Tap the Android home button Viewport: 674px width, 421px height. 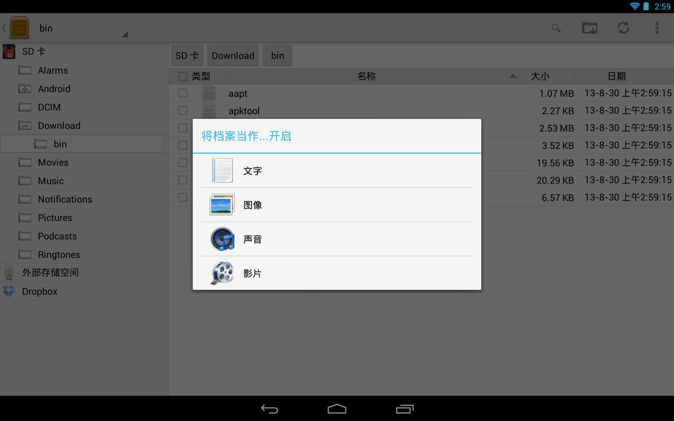point(337,409)
